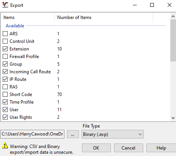Disable the Incoming Call Route checkbox

(5, 72)
